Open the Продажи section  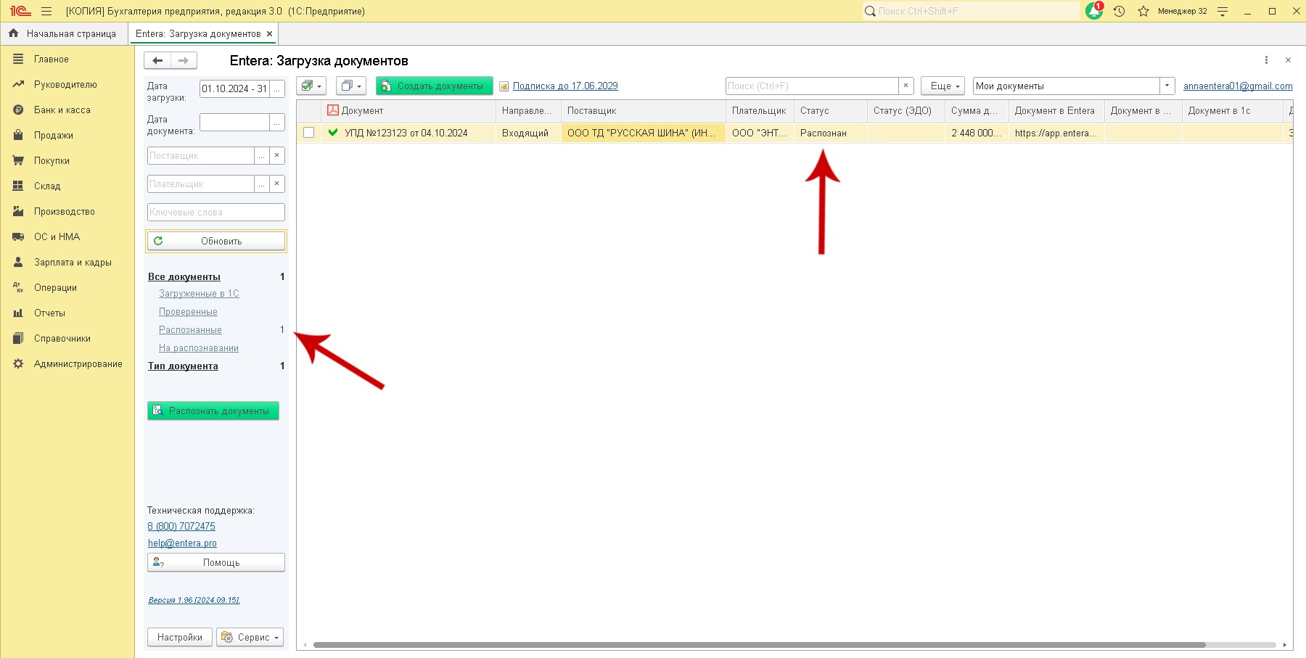(53, 135)
